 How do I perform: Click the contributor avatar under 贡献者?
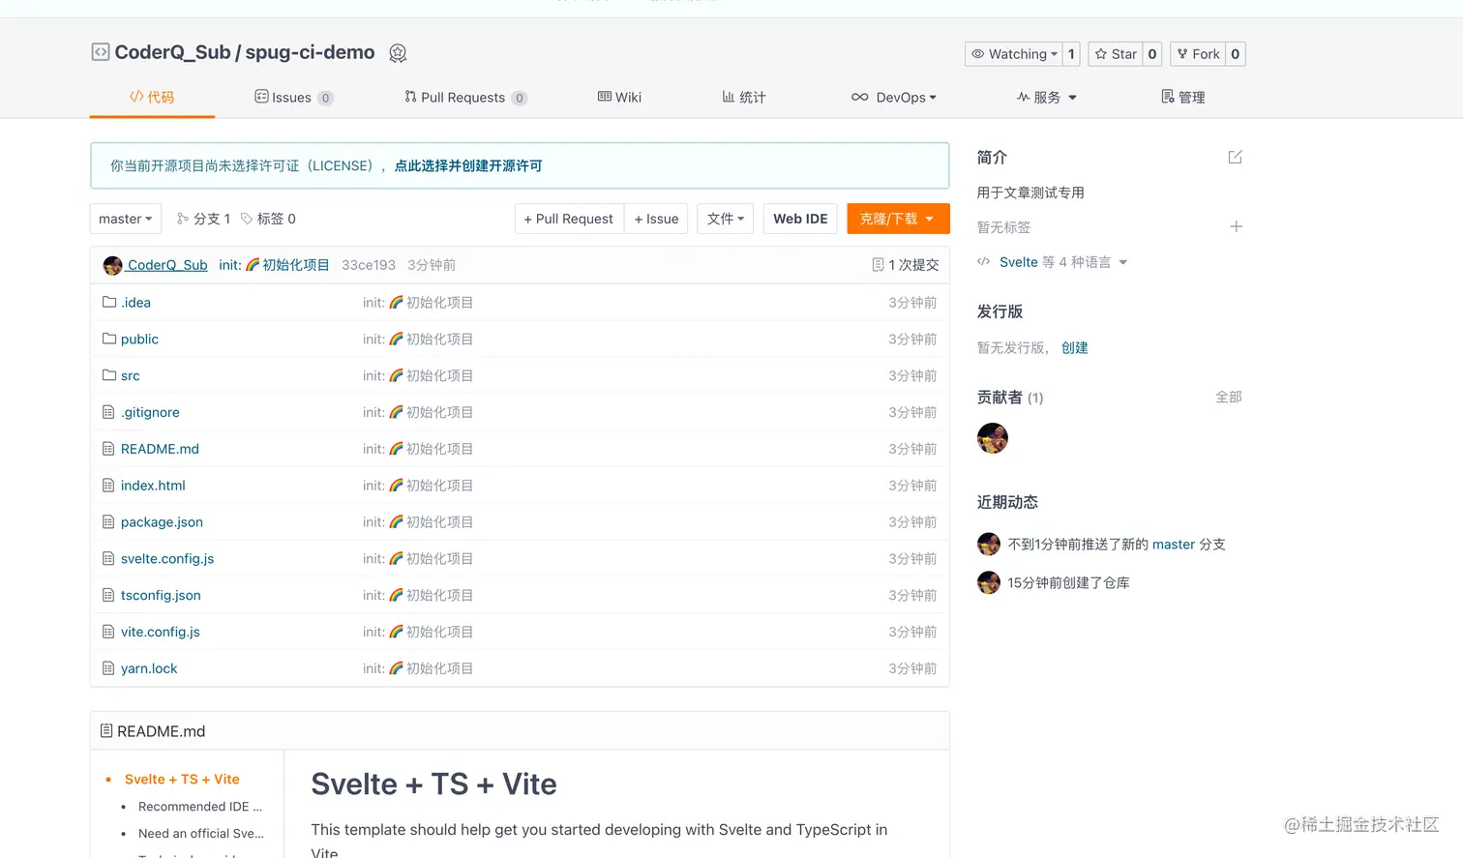[993, 438]
